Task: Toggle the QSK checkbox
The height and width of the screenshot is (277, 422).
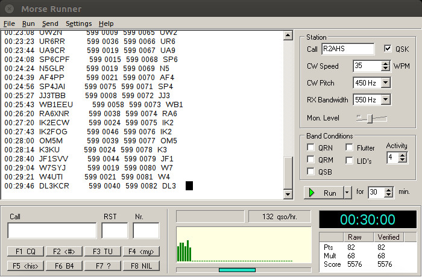Action: click(388, 49)
